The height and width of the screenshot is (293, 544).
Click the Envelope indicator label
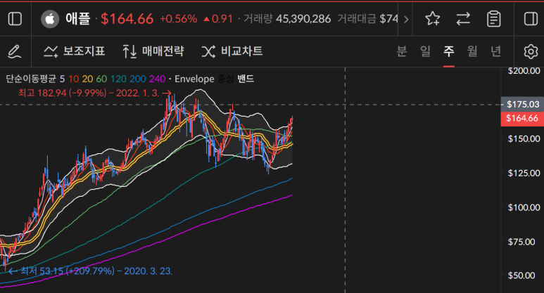pos(194,79)
